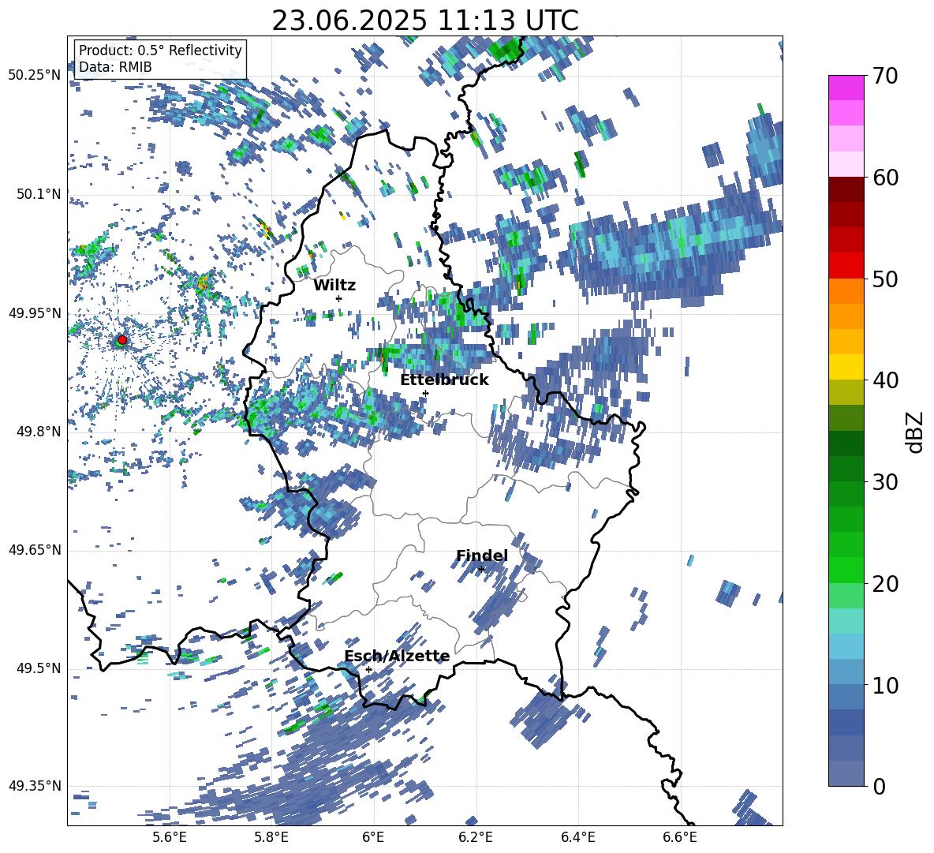The image size is (934, 853).
Task: Click the 49.5°N latitude label
Action: (39, 668)
